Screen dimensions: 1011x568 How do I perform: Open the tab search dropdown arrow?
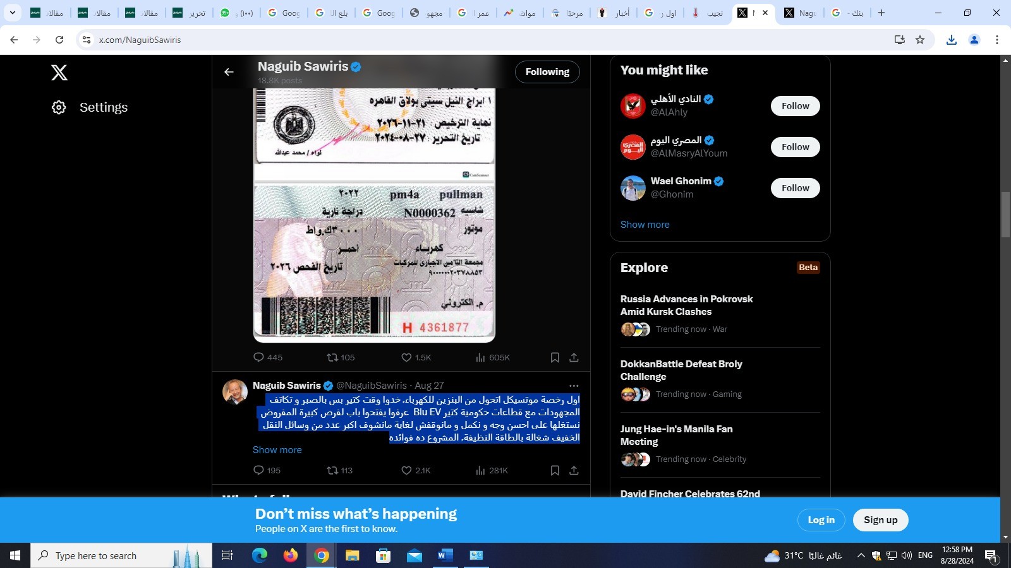tap(13, 13)
